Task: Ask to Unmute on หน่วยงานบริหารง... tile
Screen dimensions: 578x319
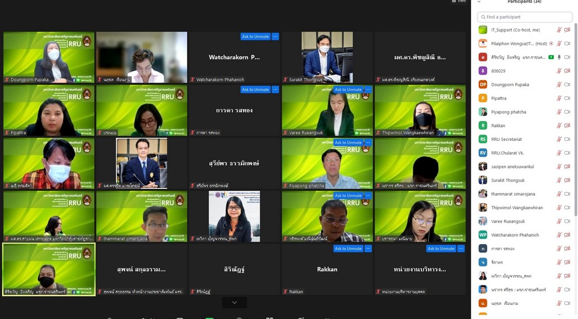Action: (x=441, y=249)
